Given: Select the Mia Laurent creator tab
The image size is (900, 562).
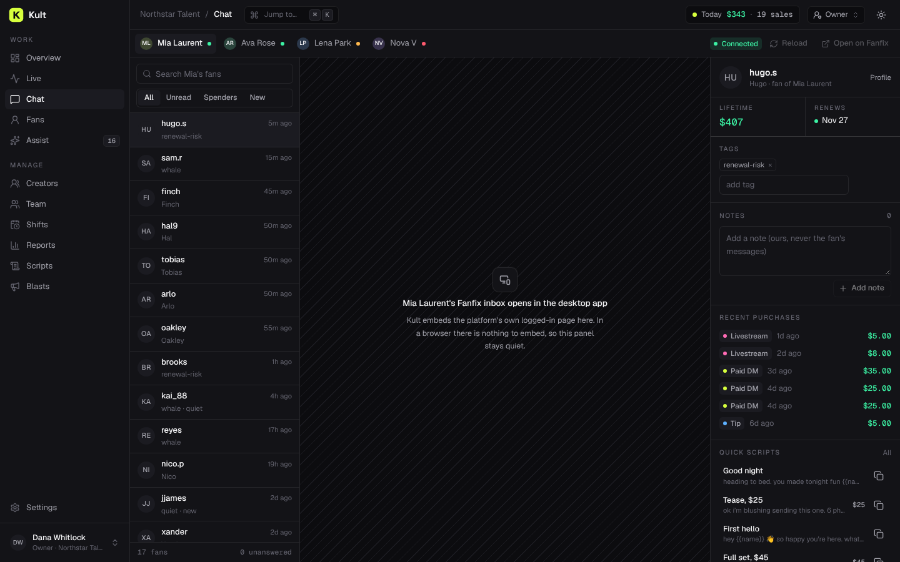Looking at the screenshot, I should [176, 44].
